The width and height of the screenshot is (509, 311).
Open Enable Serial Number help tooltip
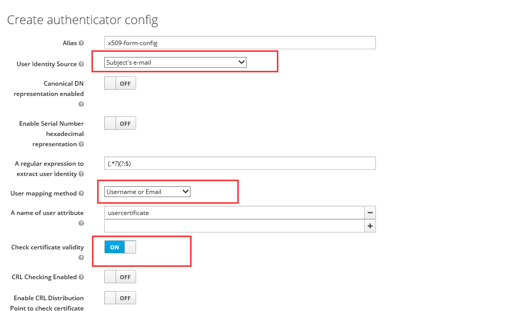[81, 144]
